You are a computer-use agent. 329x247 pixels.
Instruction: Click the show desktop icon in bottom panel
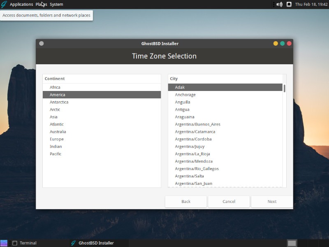[x=4, y=243]
